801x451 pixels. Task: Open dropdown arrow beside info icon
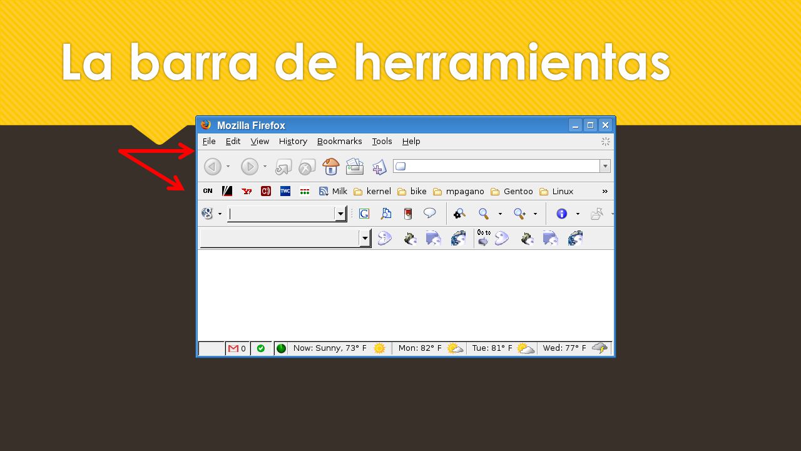click(578, 214)
